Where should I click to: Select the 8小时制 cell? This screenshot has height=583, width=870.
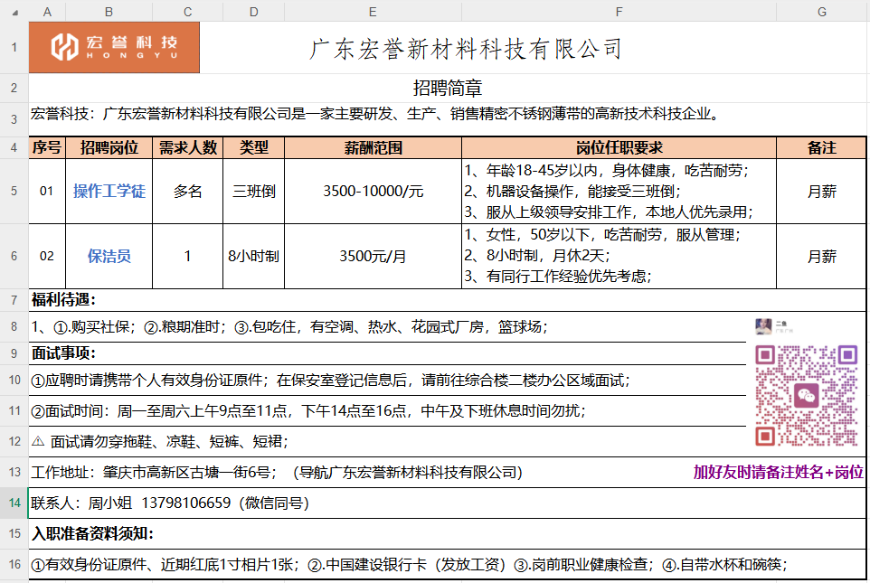(253, 257)
